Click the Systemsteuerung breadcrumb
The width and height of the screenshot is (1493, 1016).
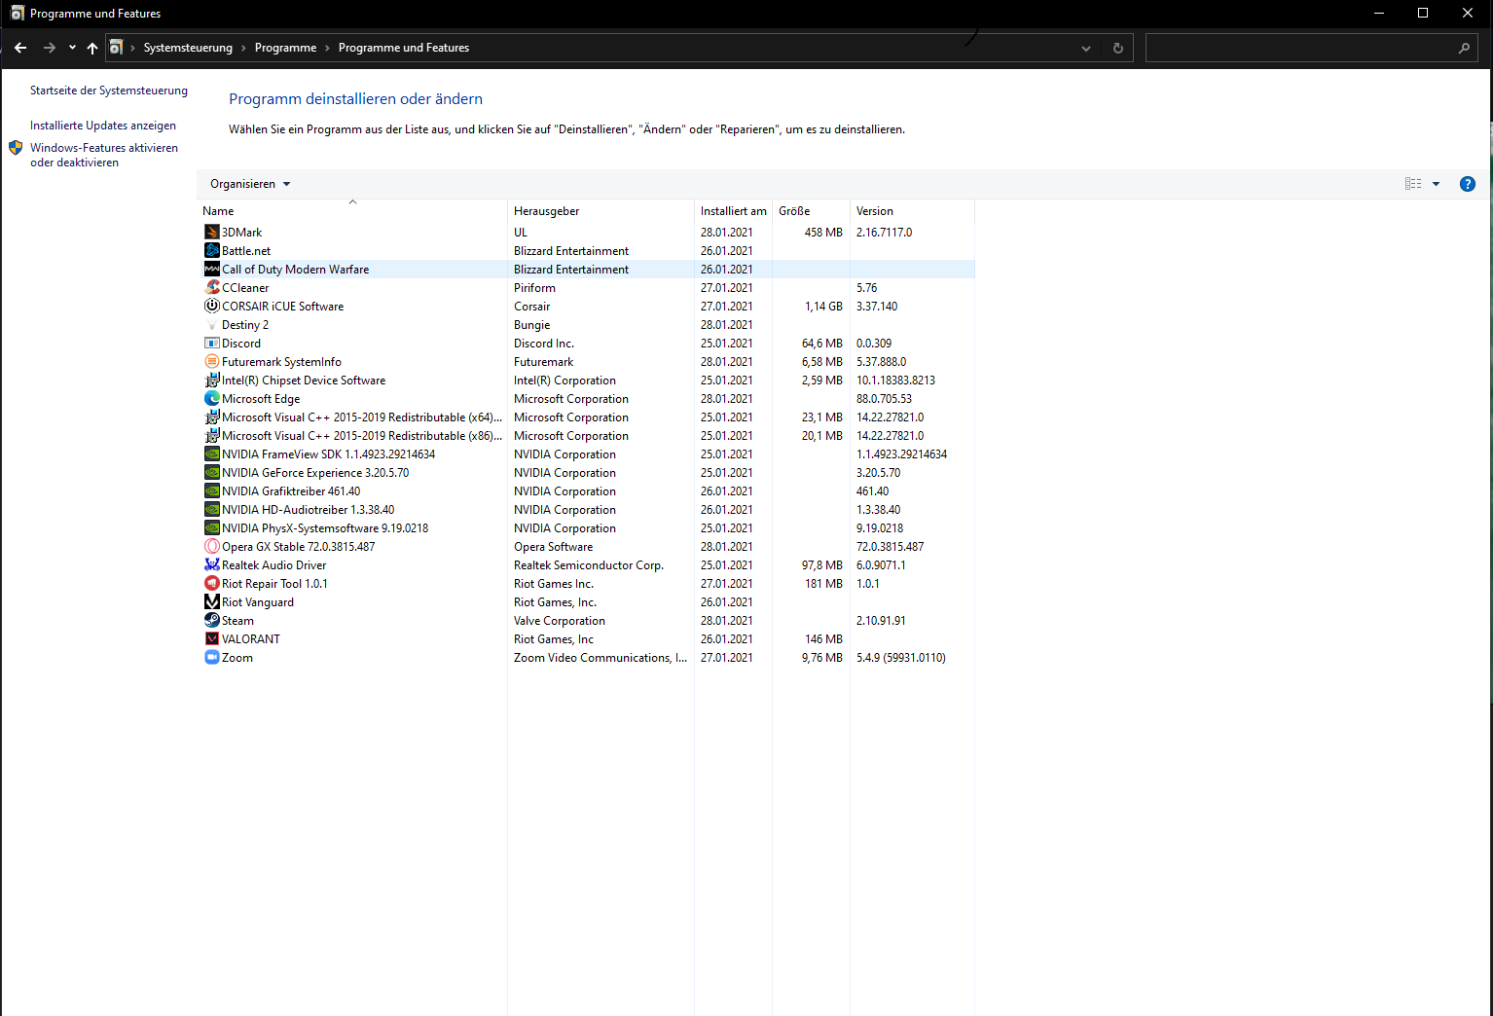(x=188, y=48)
